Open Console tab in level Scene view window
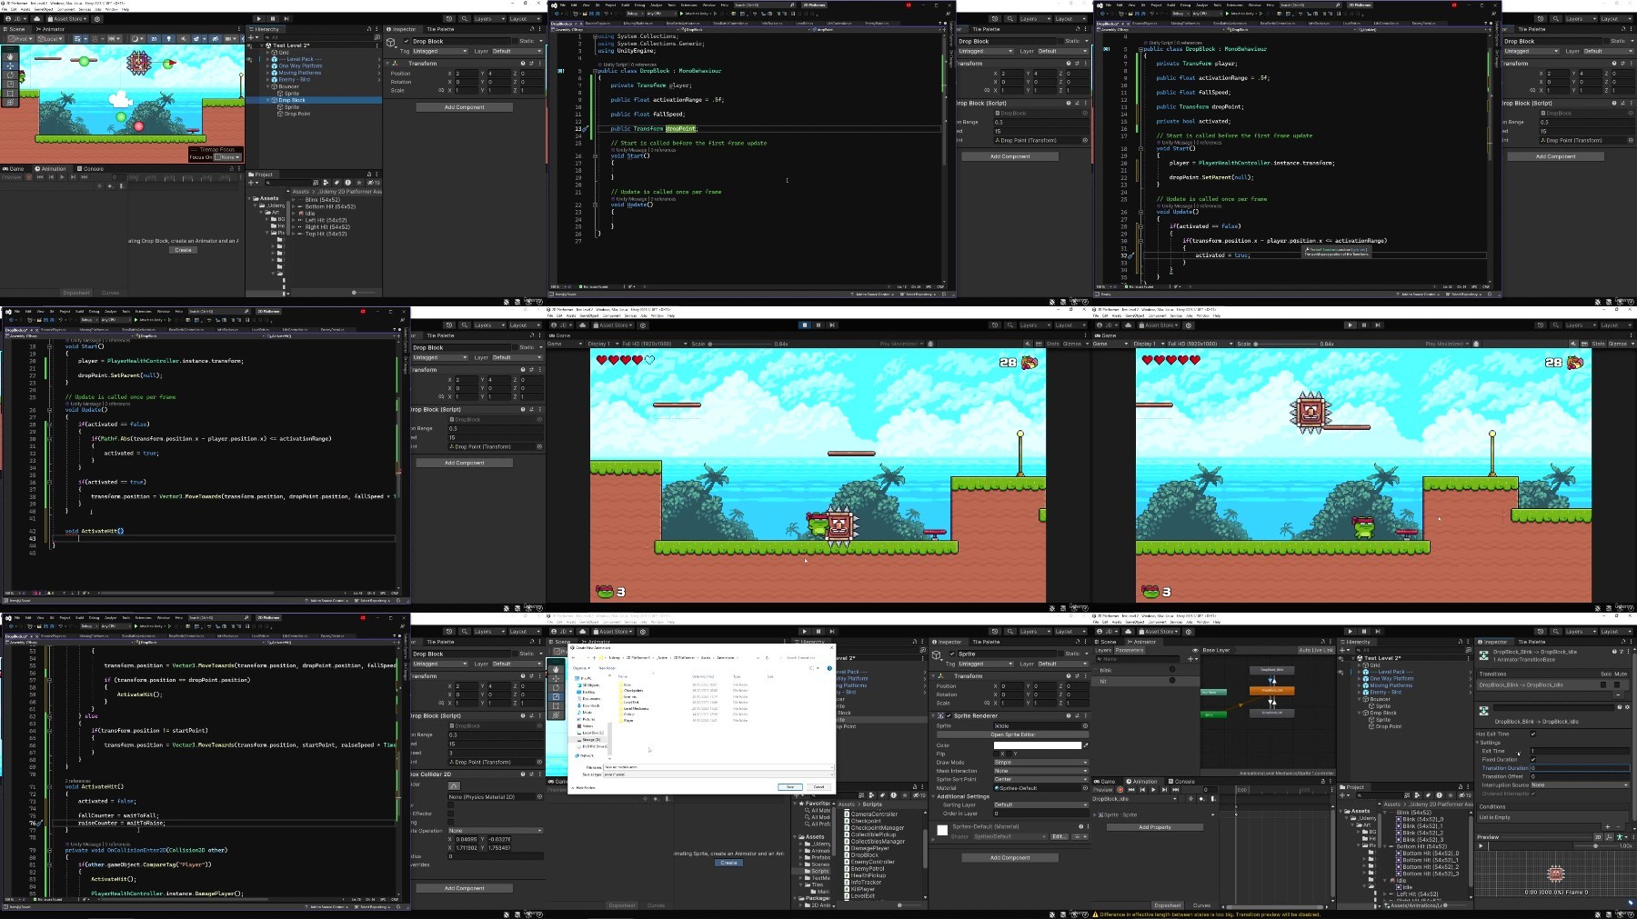This screenshot has height=919, width=1637. coord(90,169)
